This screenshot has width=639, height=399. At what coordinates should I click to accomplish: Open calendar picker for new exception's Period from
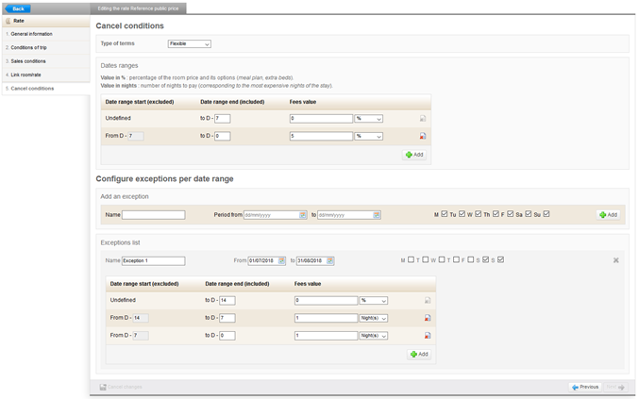point(303,215)
